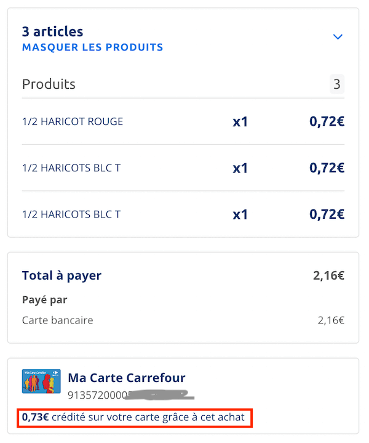
Task: Collapse the products list with chevron arrow
Action: 338,37
